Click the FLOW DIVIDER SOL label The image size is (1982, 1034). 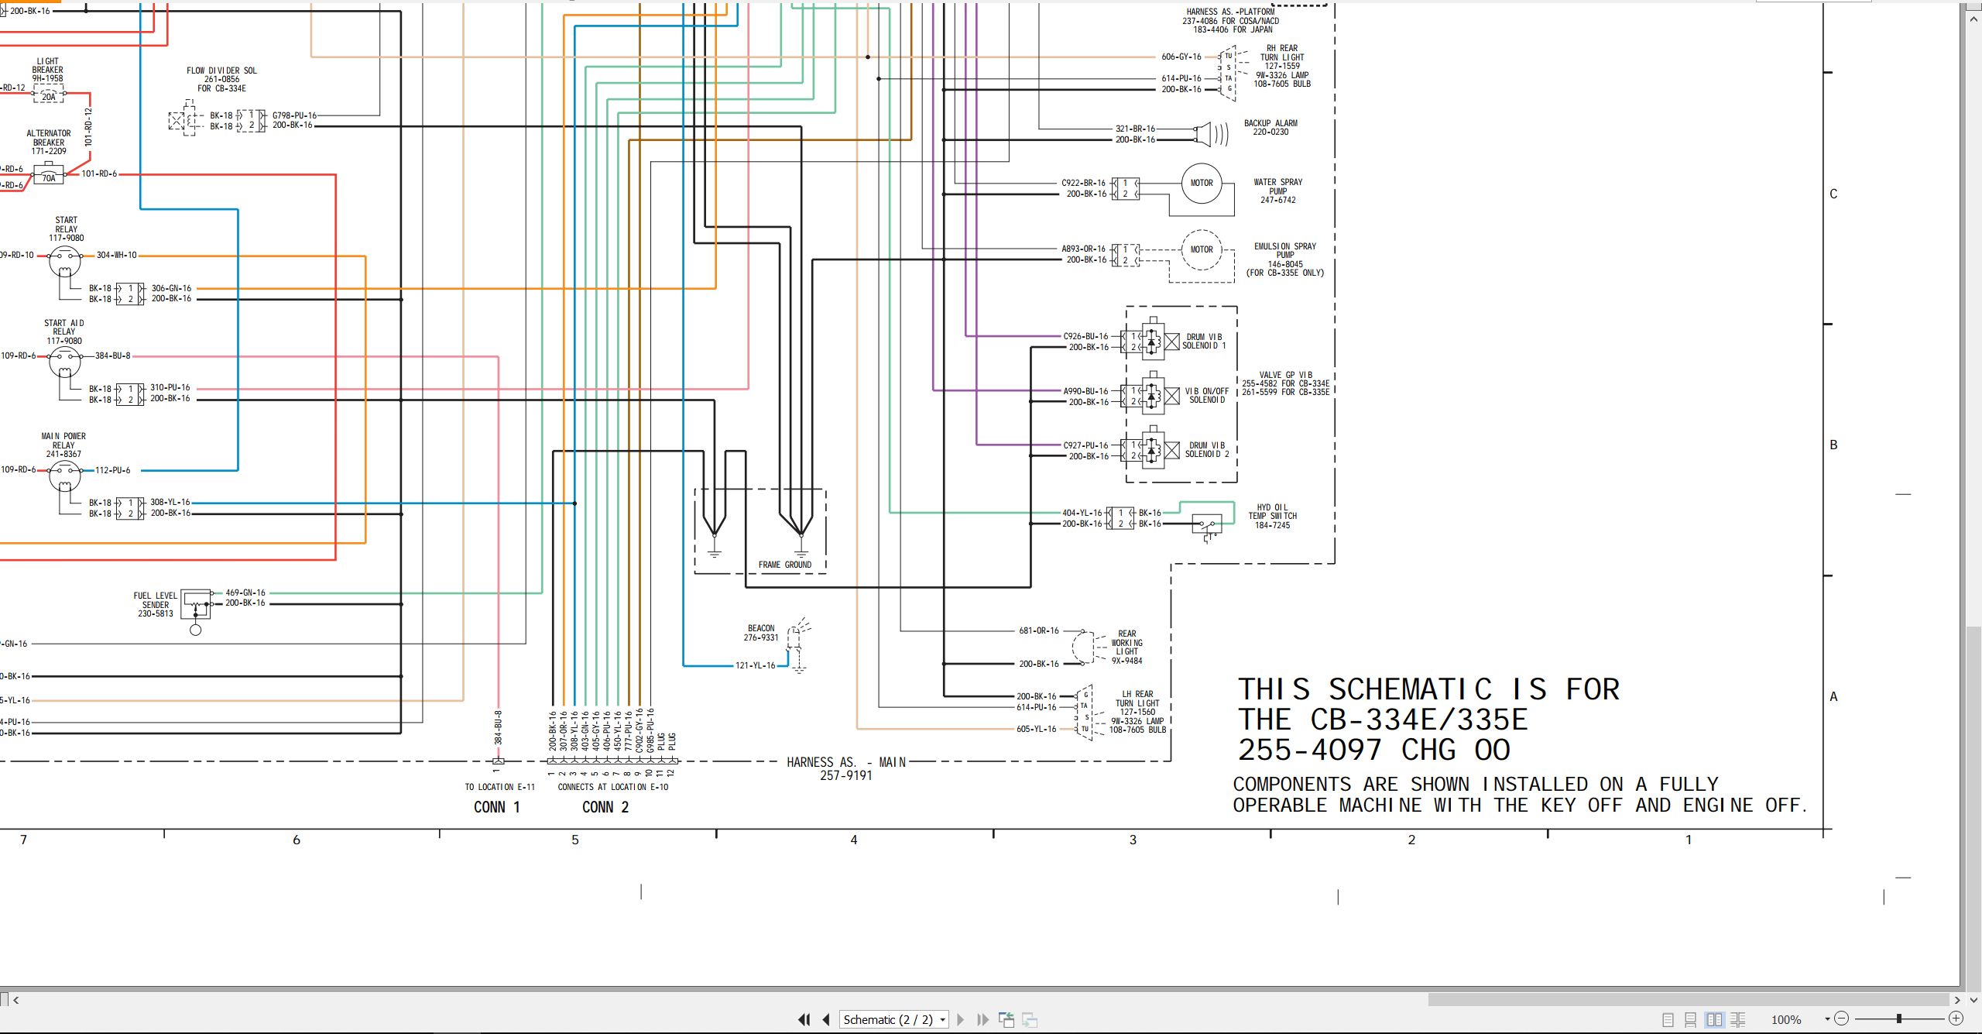point(221,70)
